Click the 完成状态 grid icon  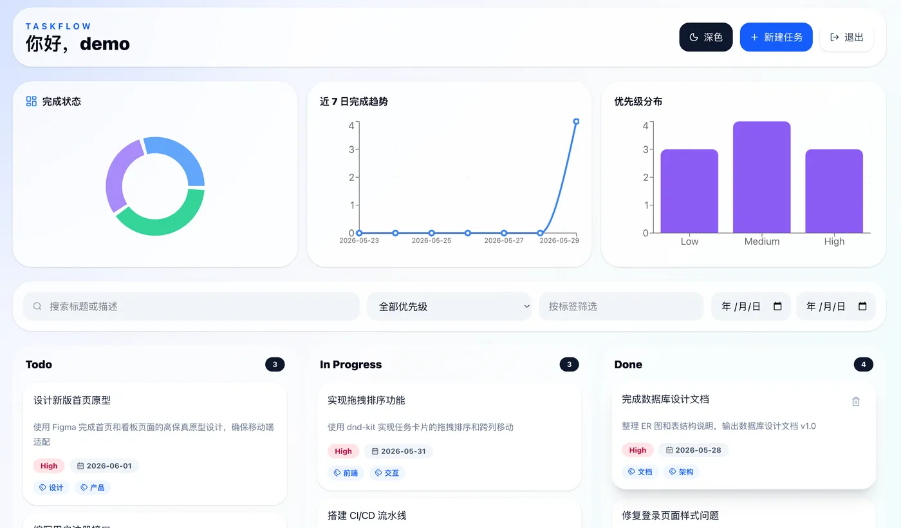click(31, 101)
